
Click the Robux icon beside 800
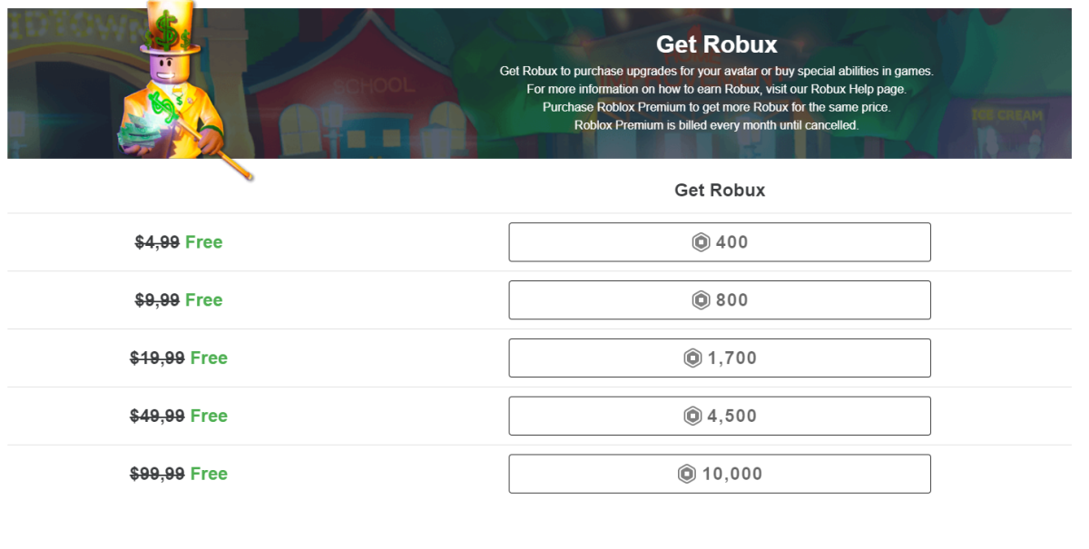point(701,300)
